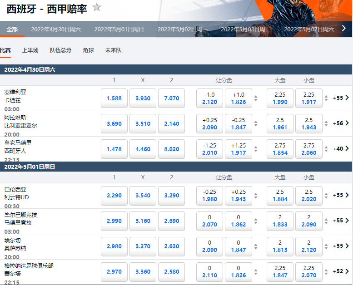Open the 上半场 market tab
The width and height of the screenshot is (353, 285).
tap(30, 50)
